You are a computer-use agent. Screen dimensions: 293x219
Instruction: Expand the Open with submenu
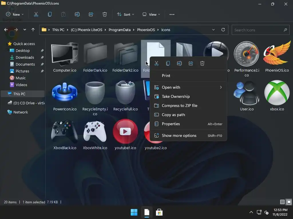(221, 87)
